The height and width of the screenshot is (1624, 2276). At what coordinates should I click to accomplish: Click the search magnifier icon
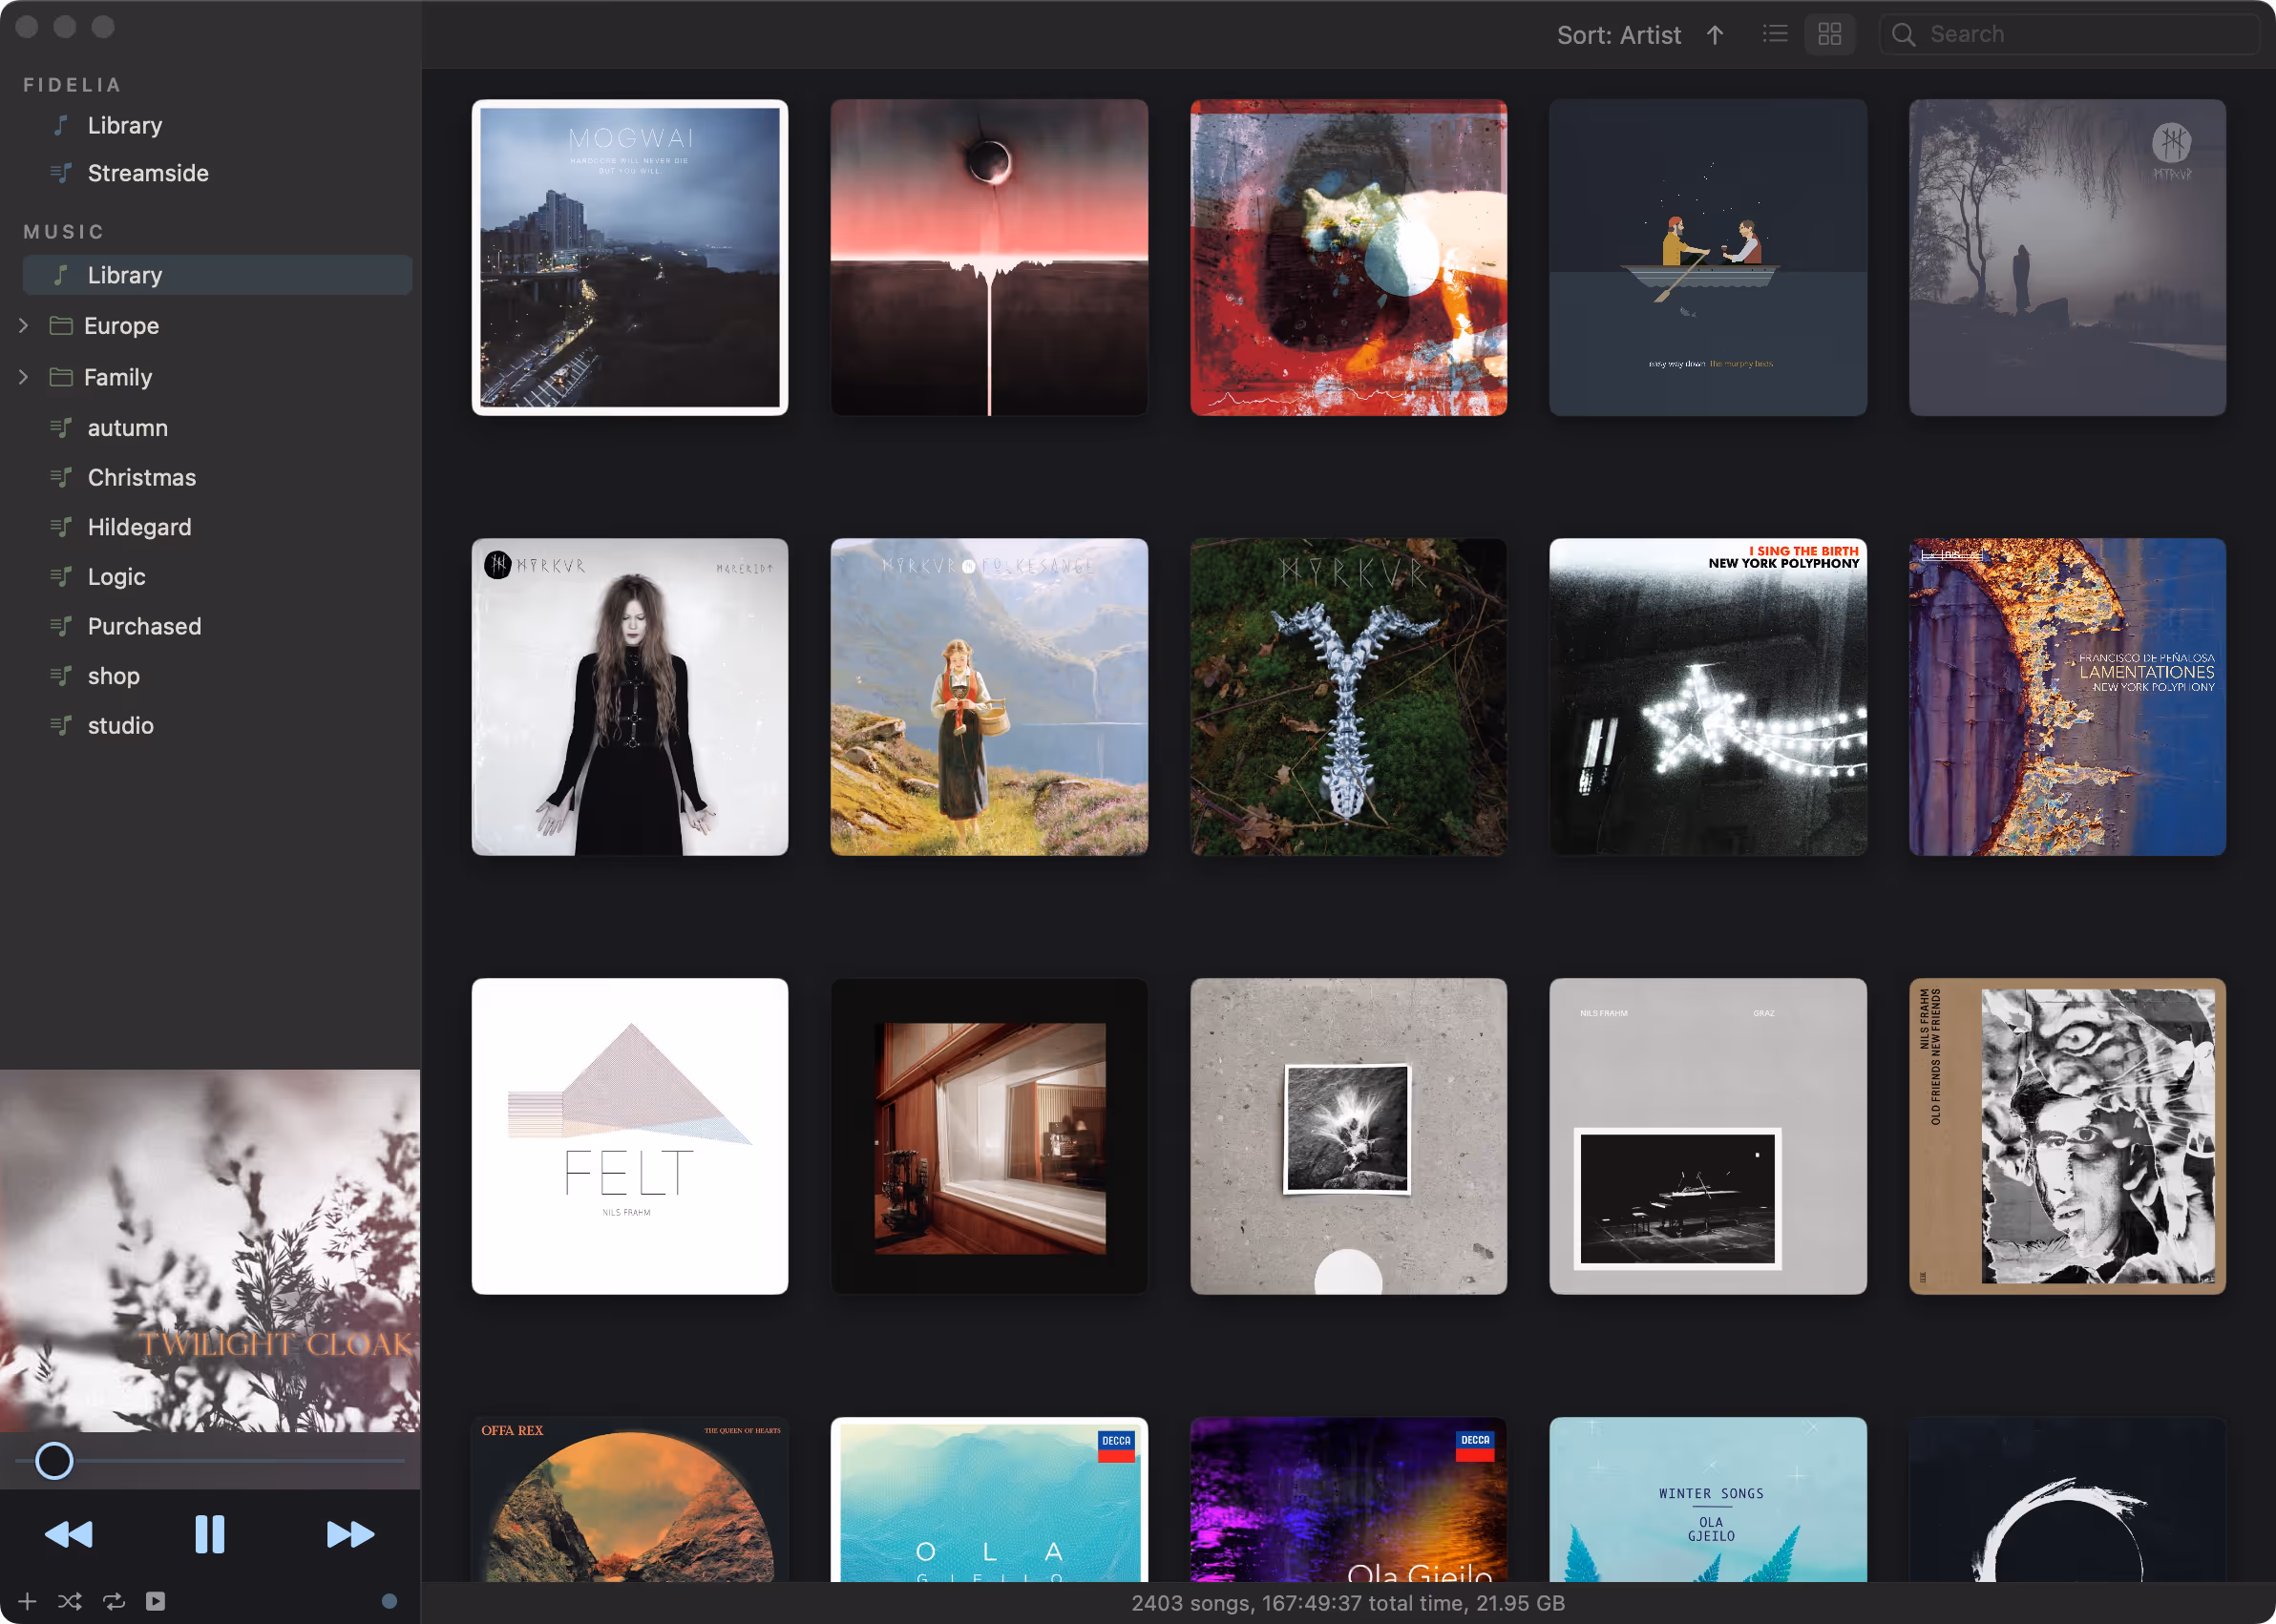[1904, 35]
